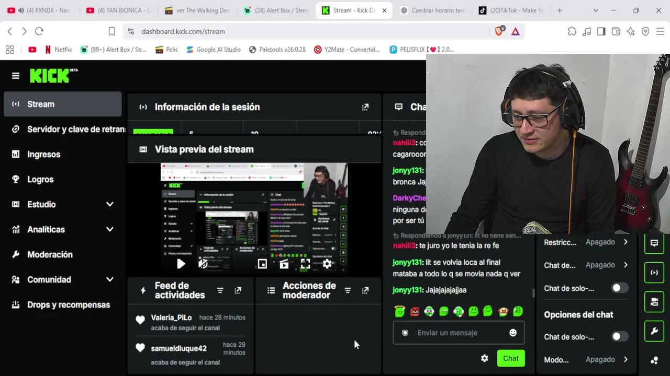The width and height of the screenshot is (670, 376).
Task: Click the address bar URL
Action: click(x=183, y=31)
